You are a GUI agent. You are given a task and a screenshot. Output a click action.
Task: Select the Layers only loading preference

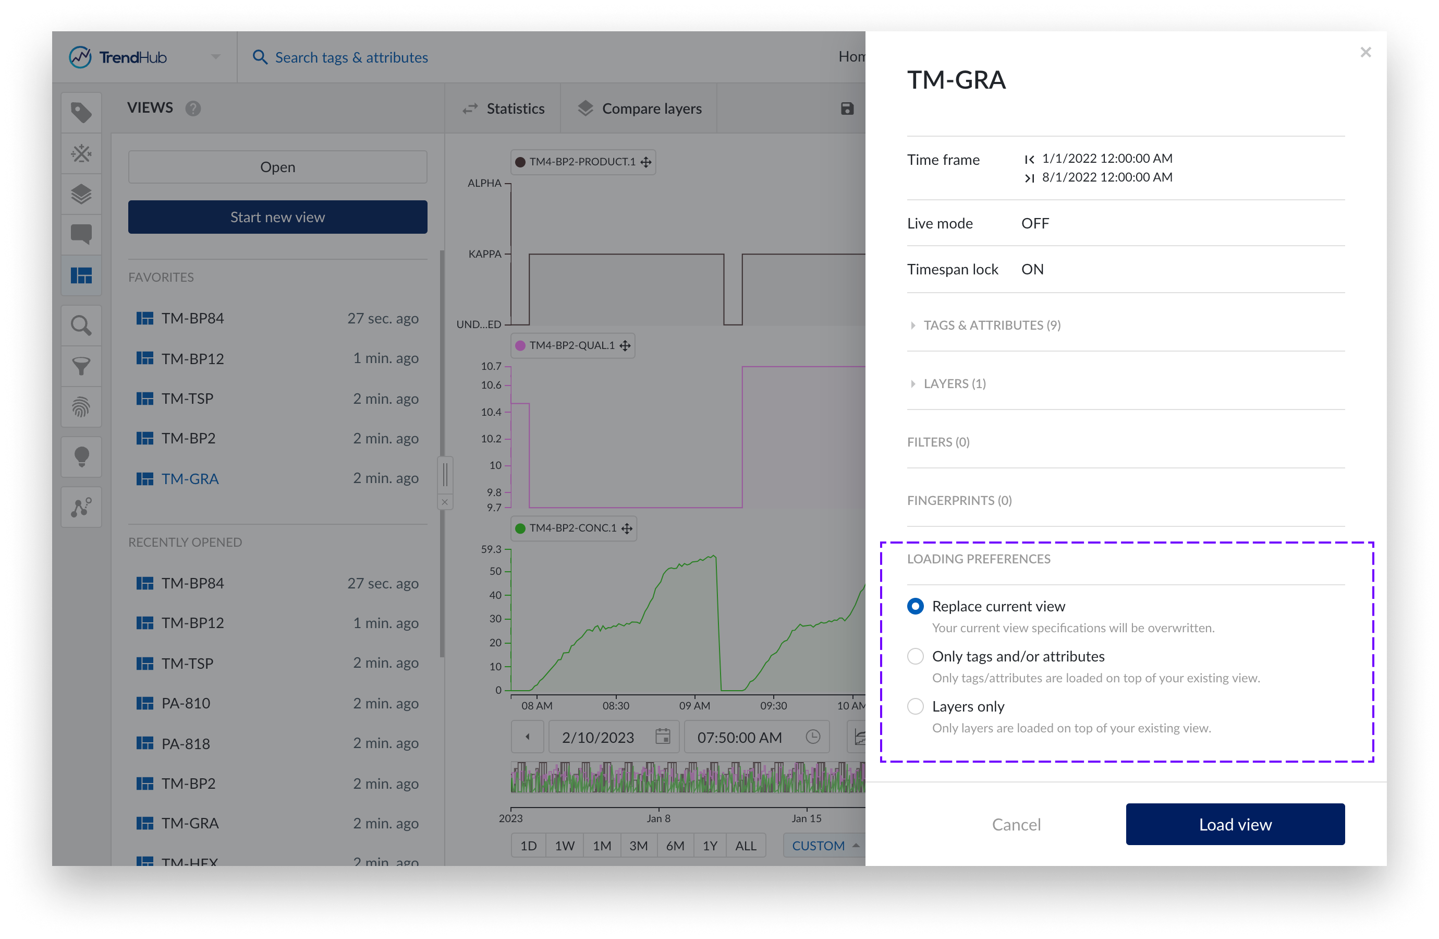(916, 706)
